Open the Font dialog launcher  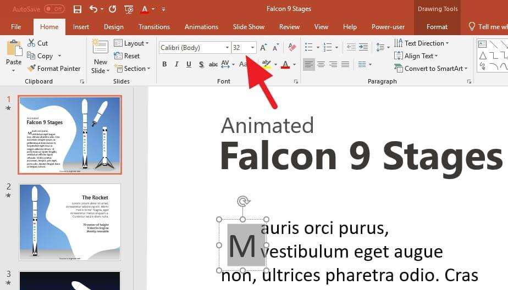click(296, 81)
